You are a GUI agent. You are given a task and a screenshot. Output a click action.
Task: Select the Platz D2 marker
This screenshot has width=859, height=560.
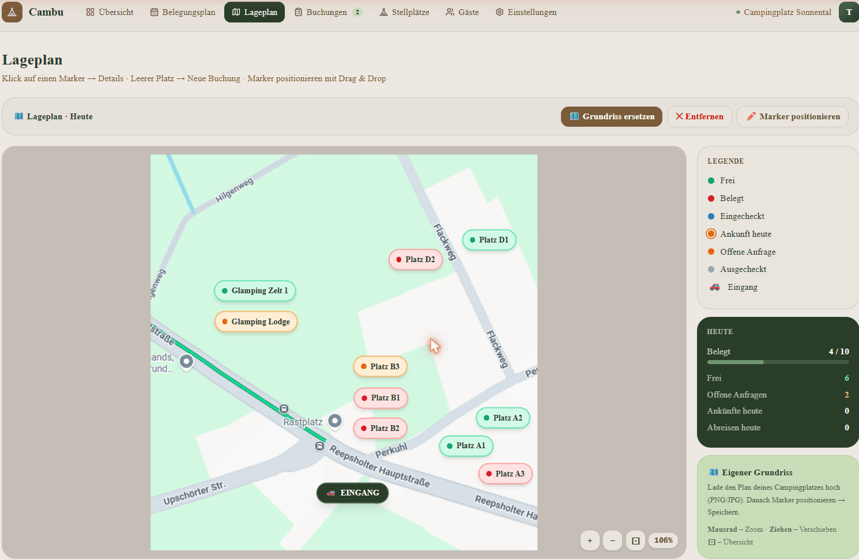[x=416, y=259]
